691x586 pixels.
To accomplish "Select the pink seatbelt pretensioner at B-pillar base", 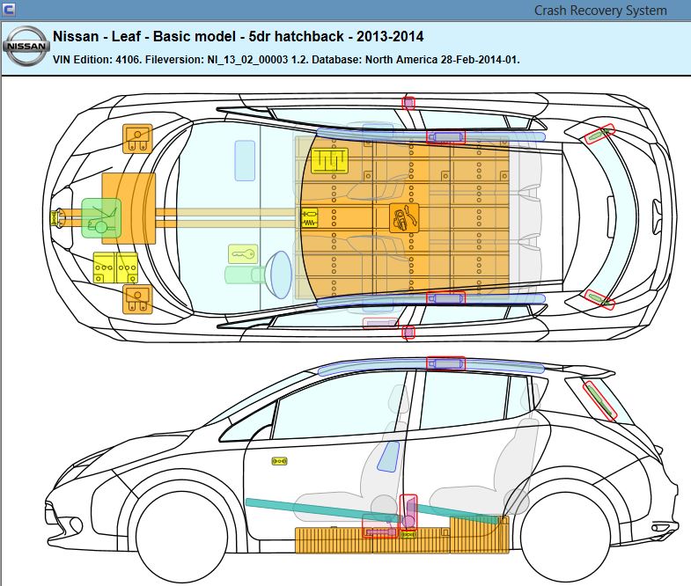I will (x=408, y=512).
